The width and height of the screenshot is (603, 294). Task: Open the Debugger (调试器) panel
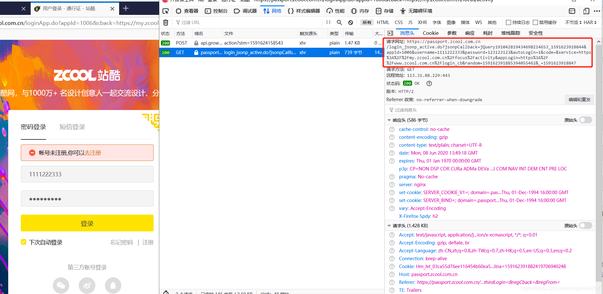click(245, 11)
